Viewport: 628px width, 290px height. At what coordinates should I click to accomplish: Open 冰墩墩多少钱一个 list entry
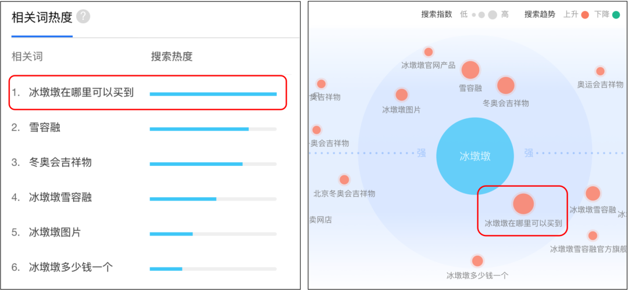pyautogui.click(x=71, y=267)
